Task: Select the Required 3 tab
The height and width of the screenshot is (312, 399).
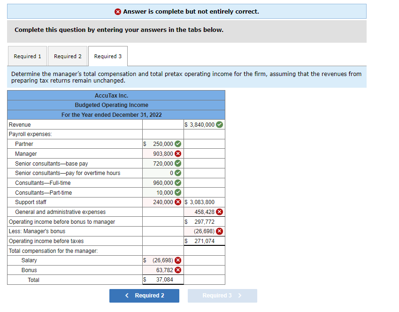Action: click(x=108, y=56)
